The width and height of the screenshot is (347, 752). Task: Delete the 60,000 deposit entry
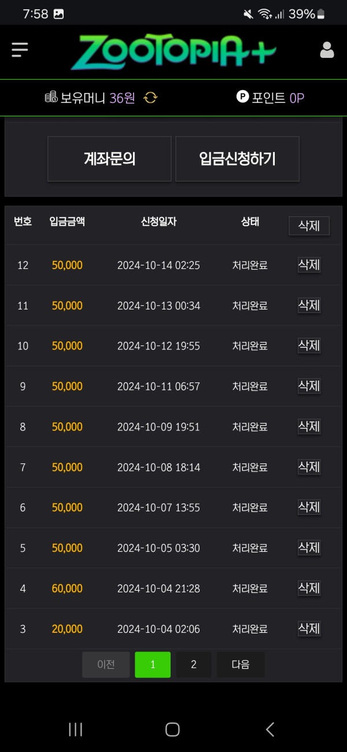[x=309, y=588]
